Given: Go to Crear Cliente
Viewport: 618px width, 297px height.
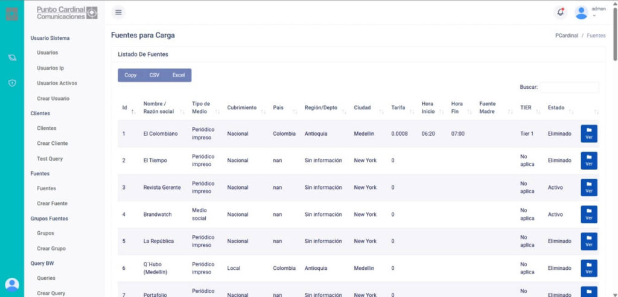Looking at the screenshot, I should pos(52,143).
